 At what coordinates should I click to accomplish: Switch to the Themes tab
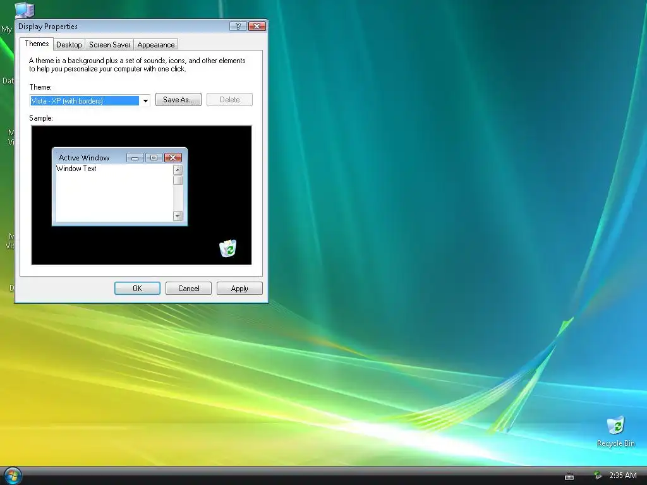[x=37, y=44]
